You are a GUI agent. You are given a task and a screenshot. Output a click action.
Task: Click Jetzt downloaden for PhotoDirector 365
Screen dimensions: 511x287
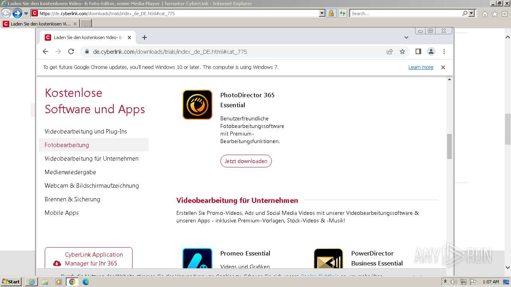pyautogui.click(x=246, y=161)
